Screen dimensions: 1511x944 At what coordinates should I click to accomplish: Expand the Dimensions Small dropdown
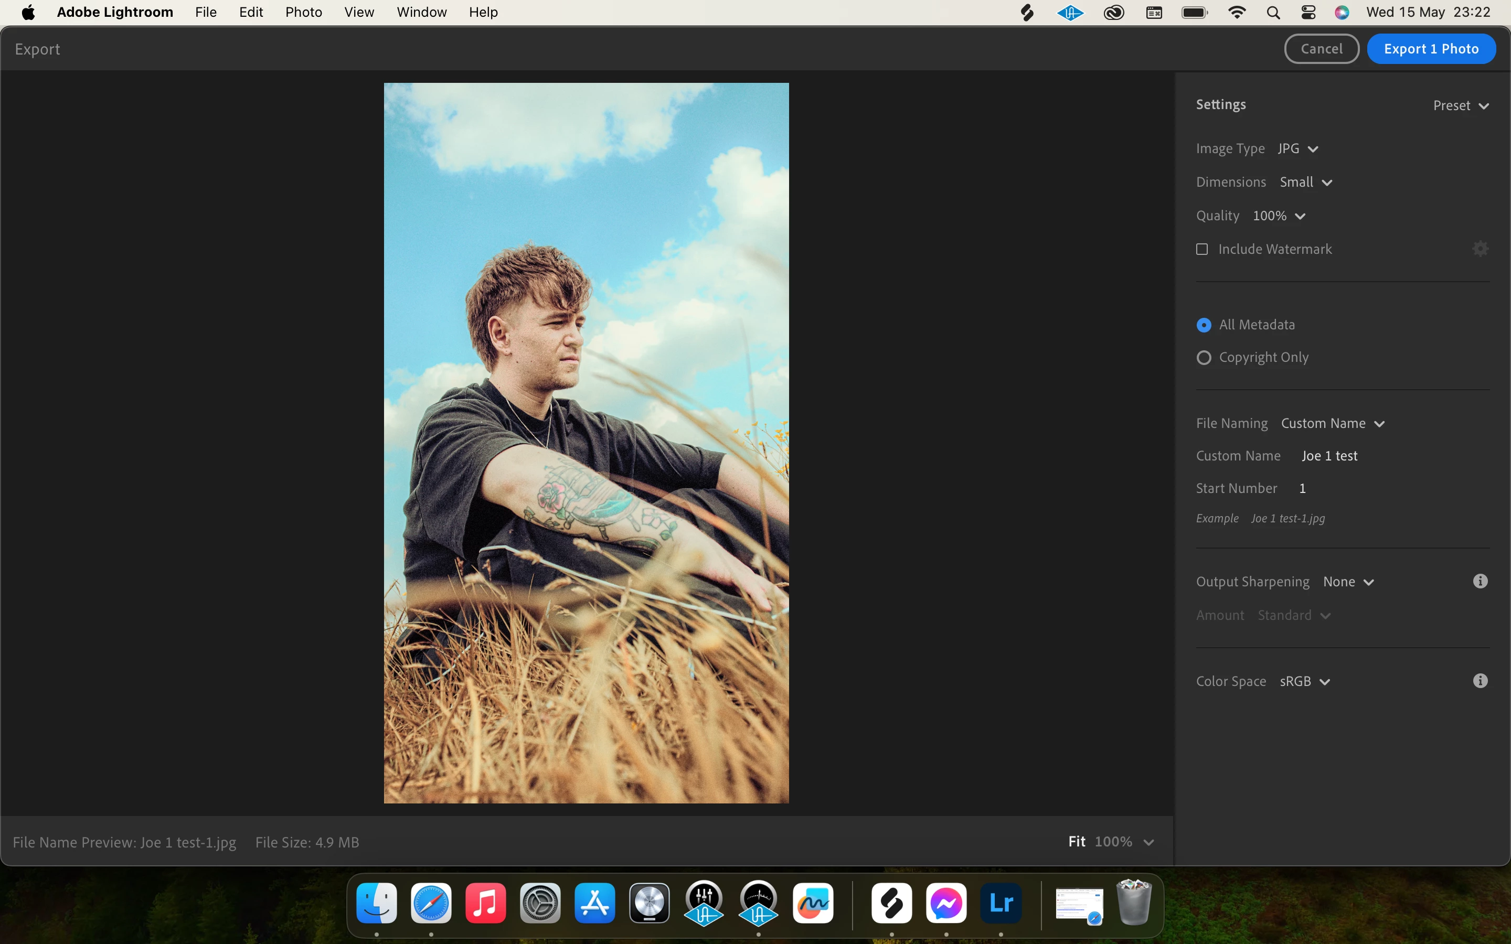1305,183
